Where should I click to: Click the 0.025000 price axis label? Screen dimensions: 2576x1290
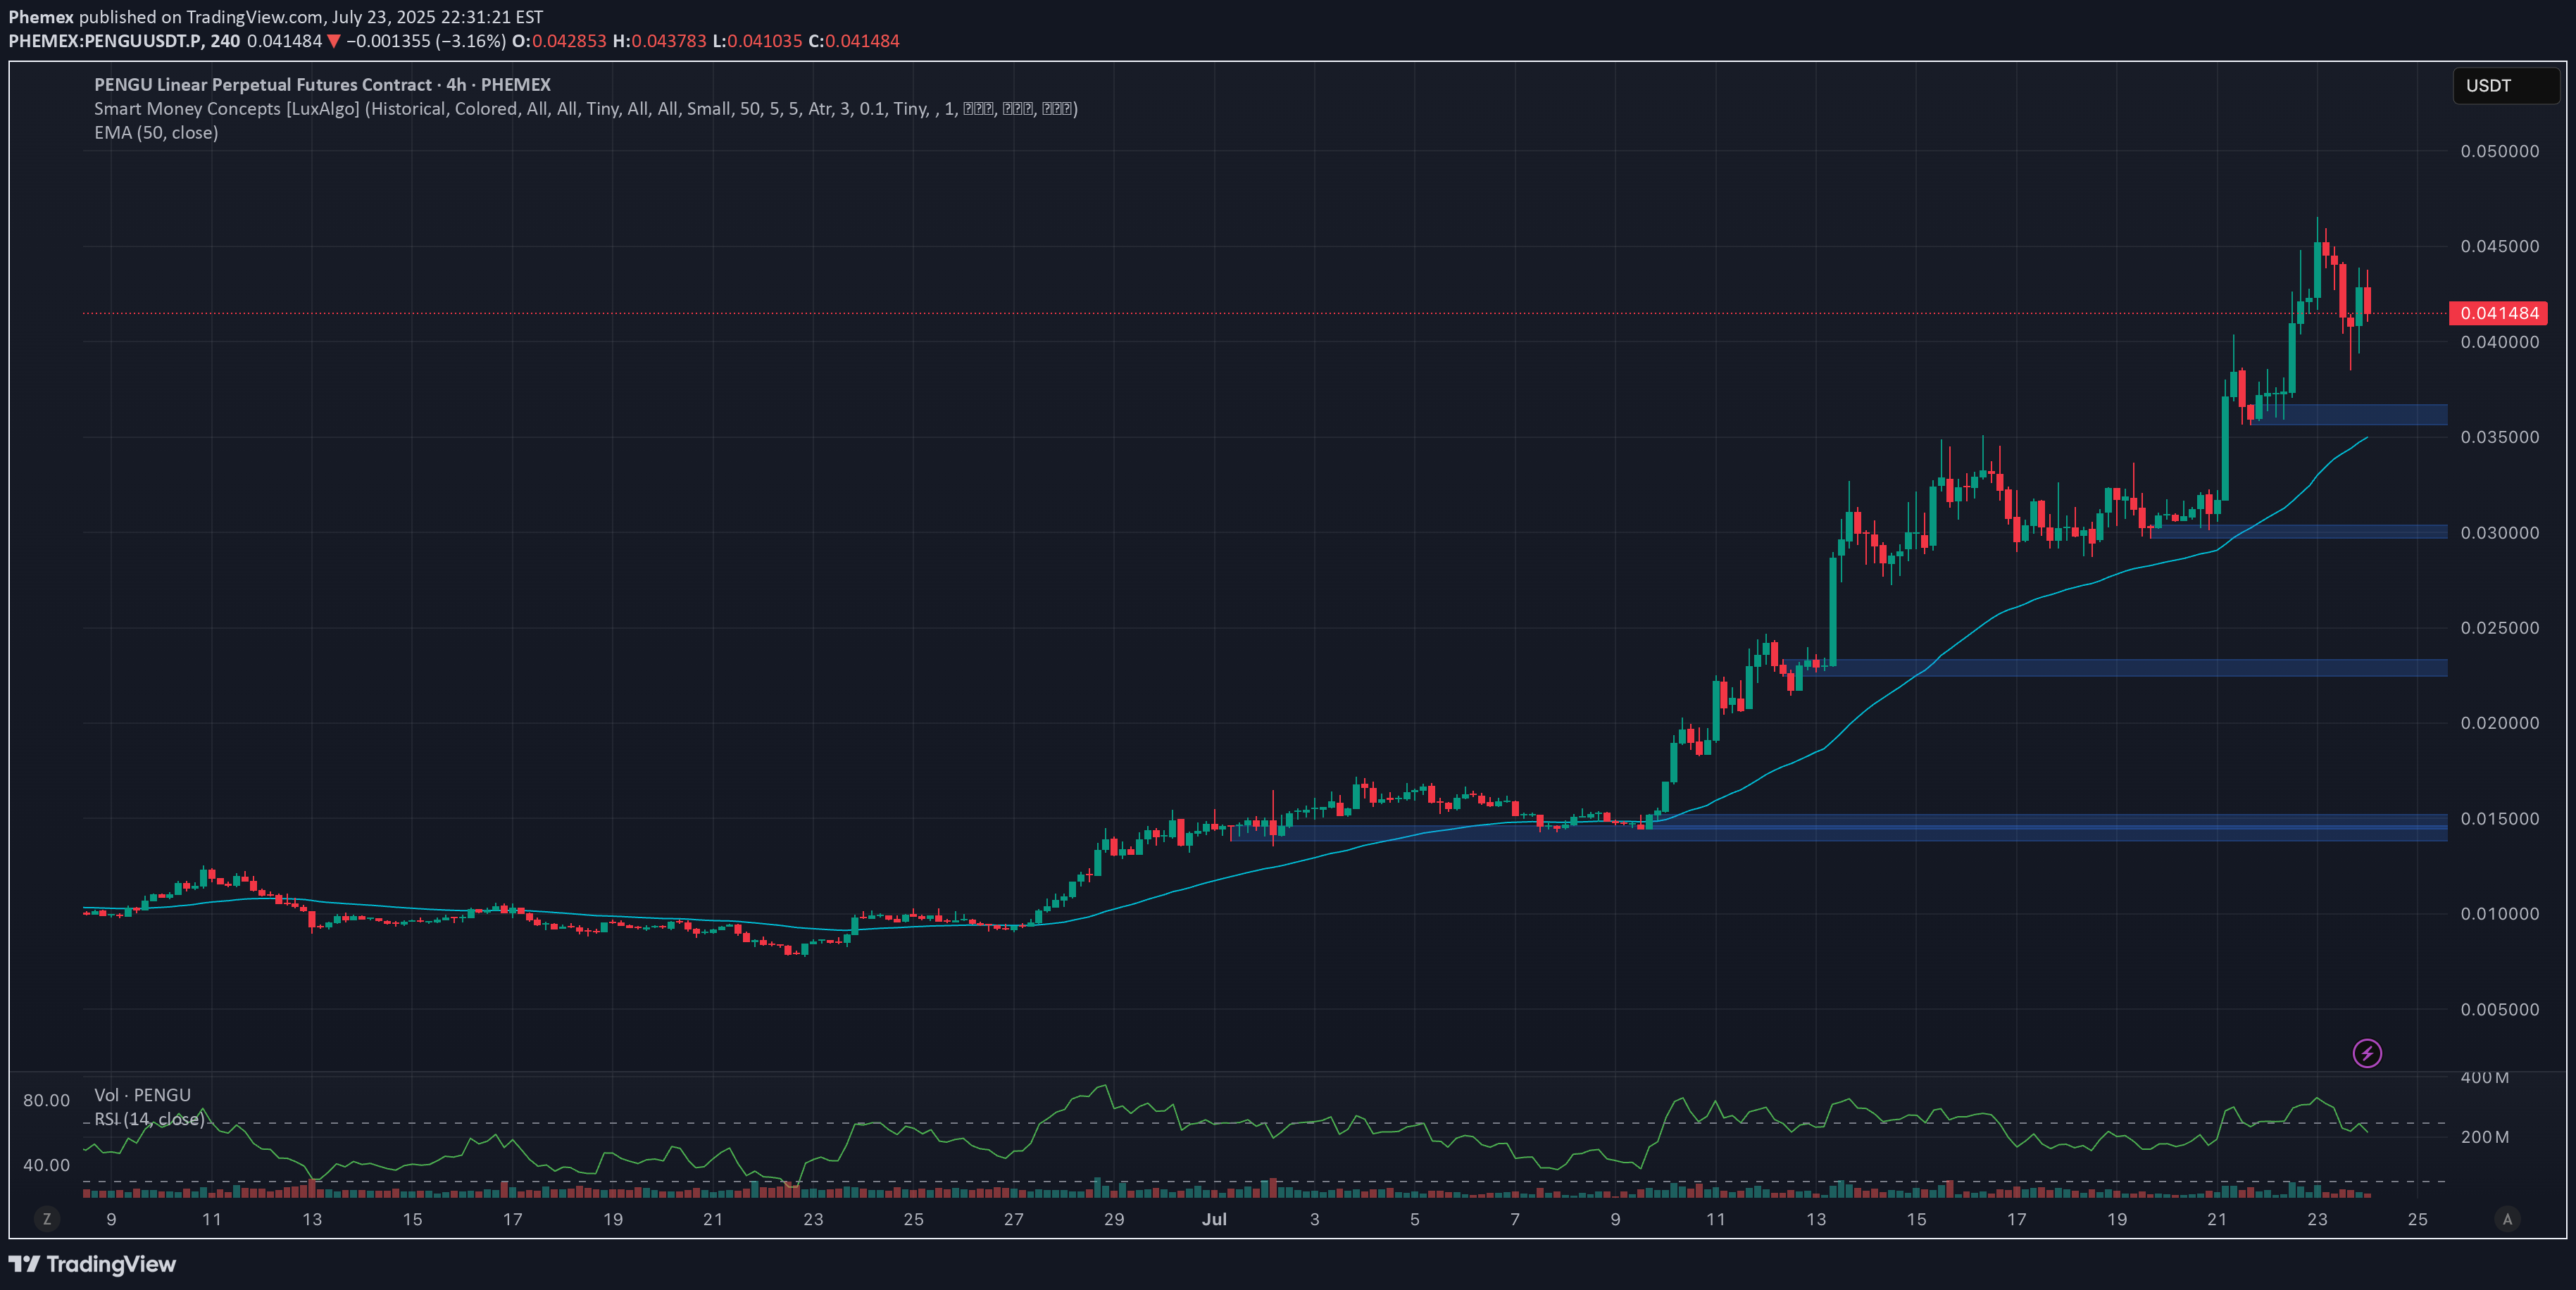point(2499,628)
